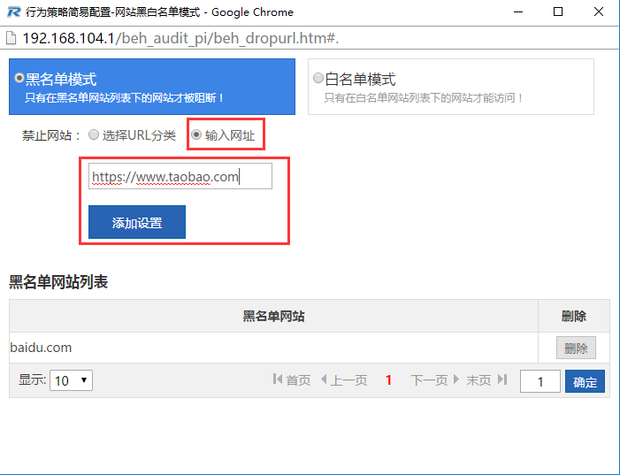This screenshot has width=620, height=475.
Task: Select the 白名单模式 radio button
Action: point(318,79)
